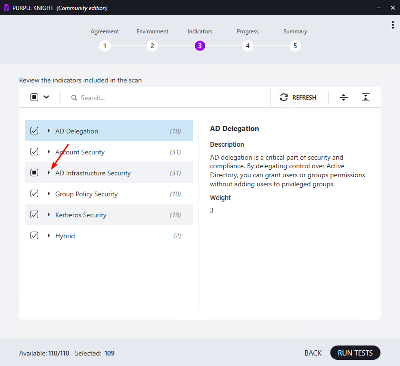
Task: Click step 4 Progress circle
Action: point(247,46)
